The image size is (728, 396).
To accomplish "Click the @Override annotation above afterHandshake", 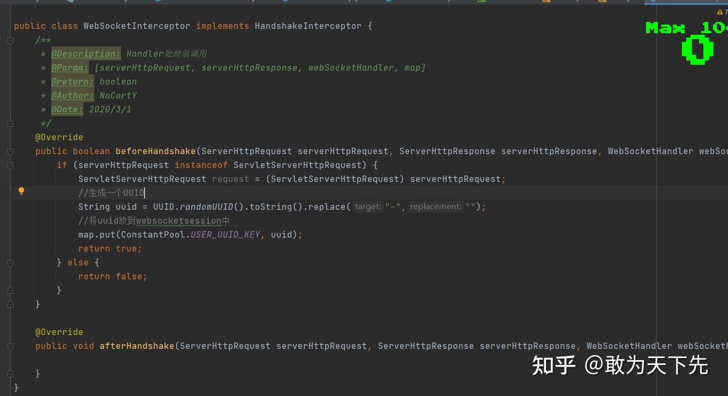I will tap(59, 332).
